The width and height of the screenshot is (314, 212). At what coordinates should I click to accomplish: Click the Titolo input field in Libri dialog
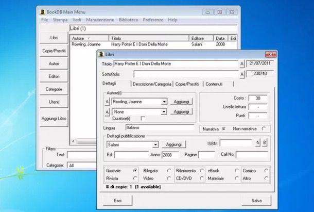tap(176, 64)
